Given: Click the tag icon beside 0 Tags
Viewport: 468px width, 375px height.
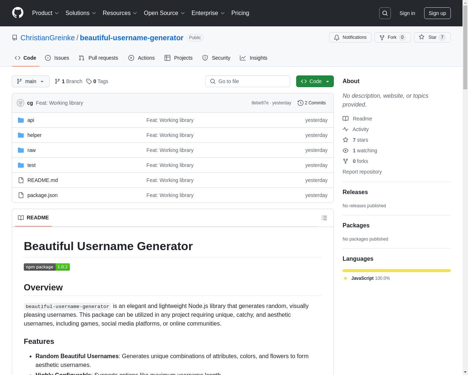Looking at the screenshot, I should click(x=89, y=81).
